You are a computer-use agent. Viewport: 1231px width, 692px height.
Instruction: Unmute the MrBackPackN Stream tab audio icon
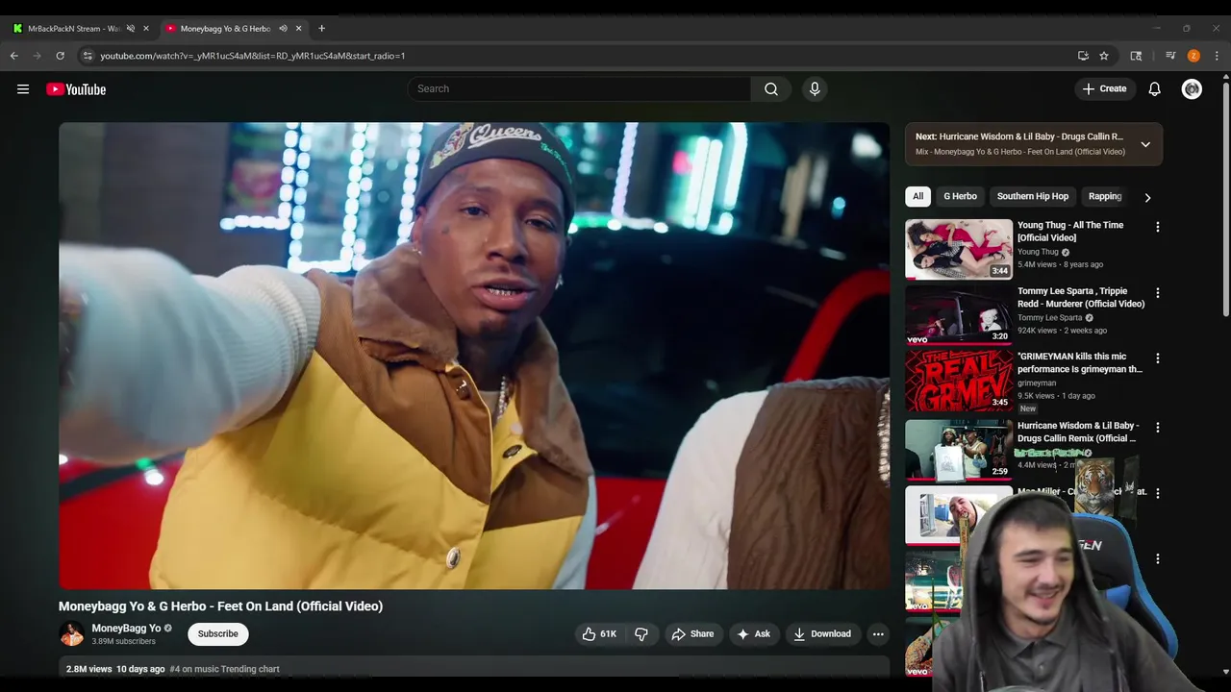pos(131,29)
